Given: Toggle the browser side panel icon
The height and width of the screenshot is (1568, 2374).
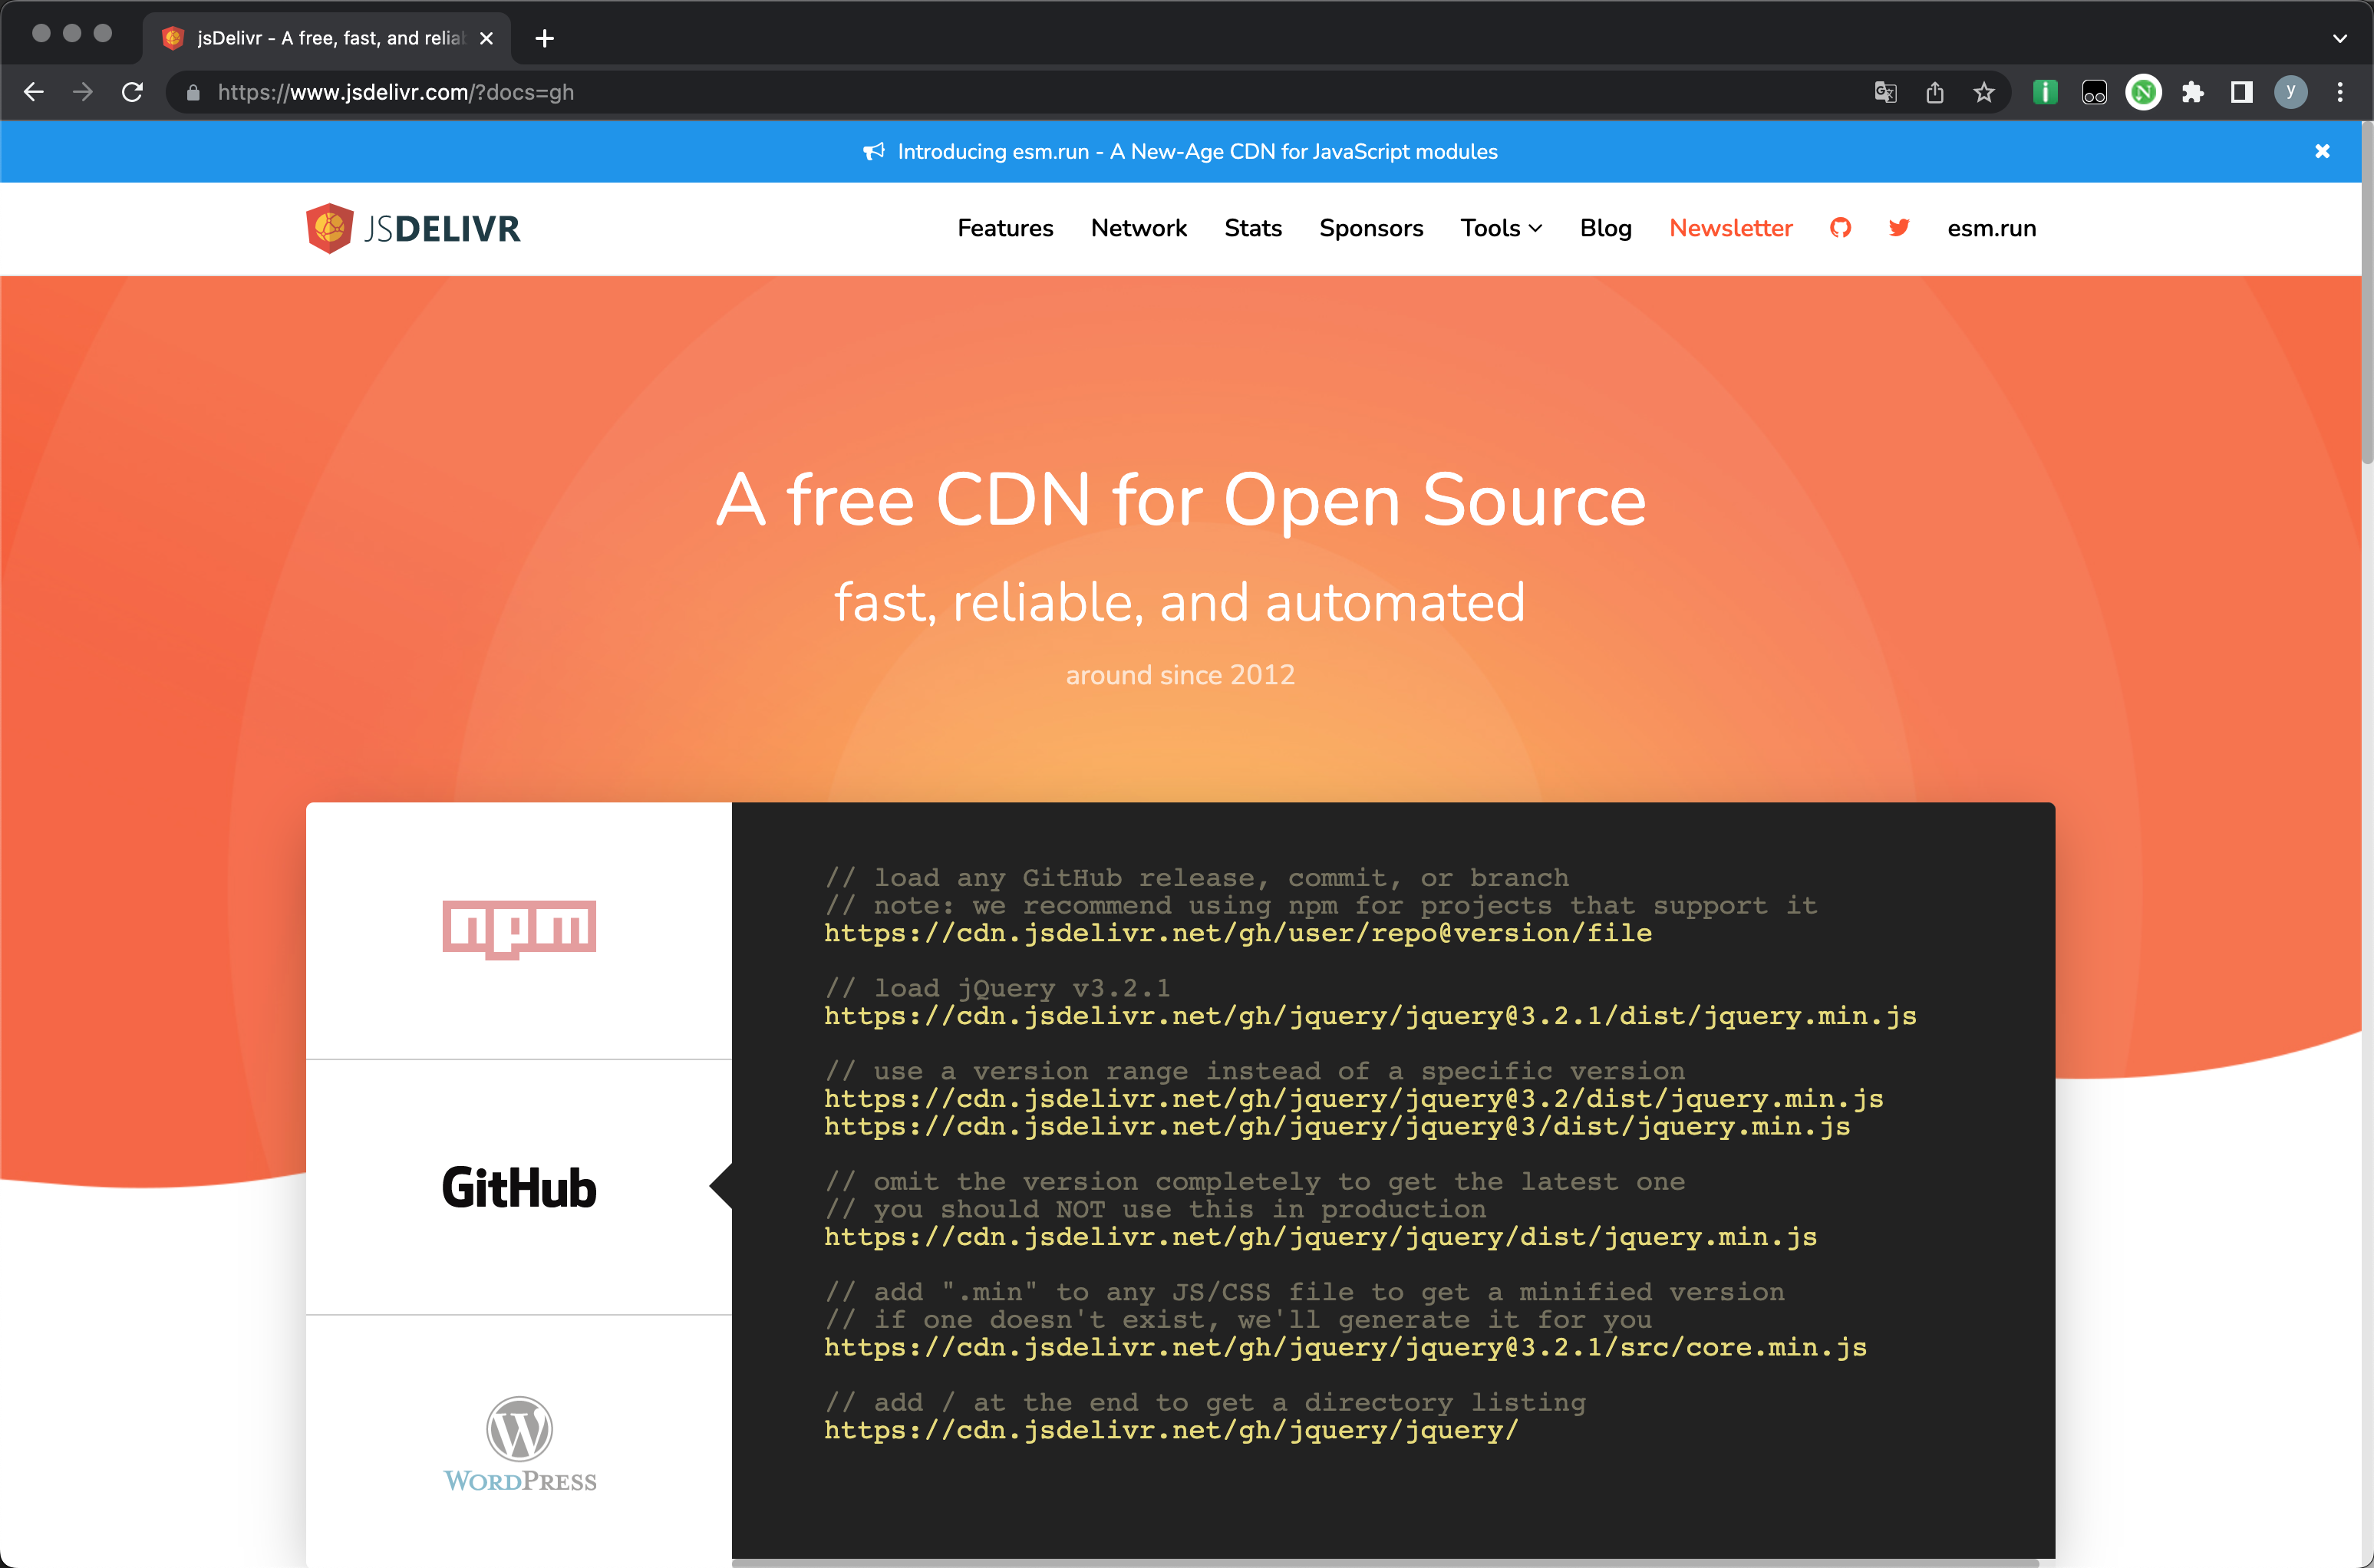Looking at the screenshot, I should [2242, 93].
